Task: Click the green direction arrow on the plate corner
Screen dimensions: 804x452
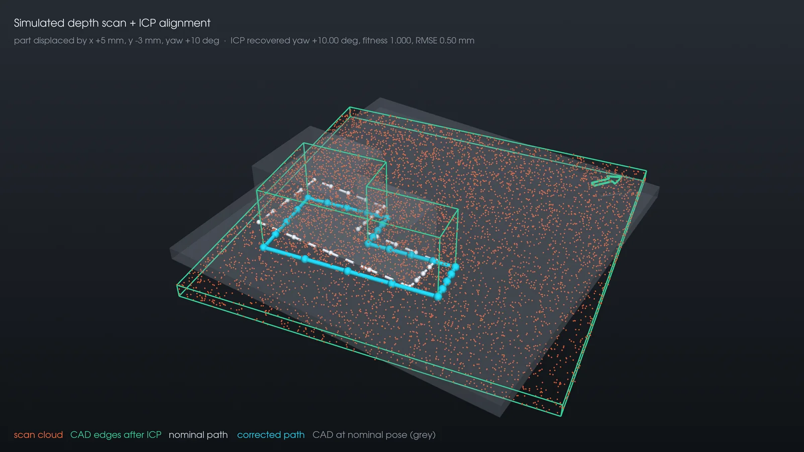Action: (x=607, y=180)
